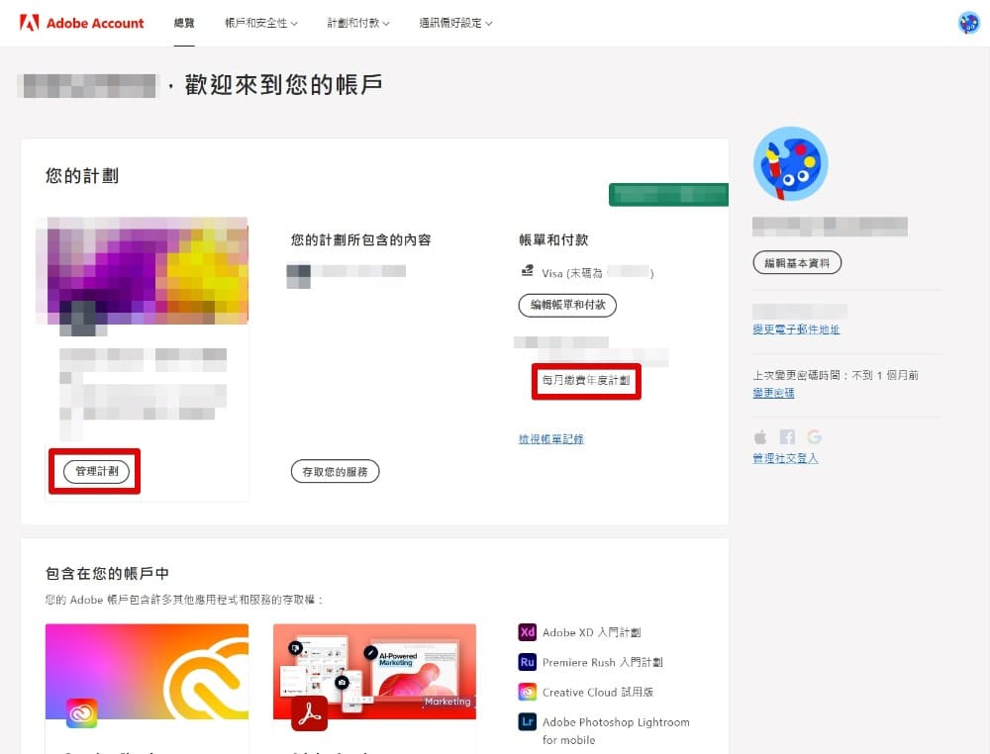
Task: Open the 變更電子郵件地址 link
Action: (796, 330)
